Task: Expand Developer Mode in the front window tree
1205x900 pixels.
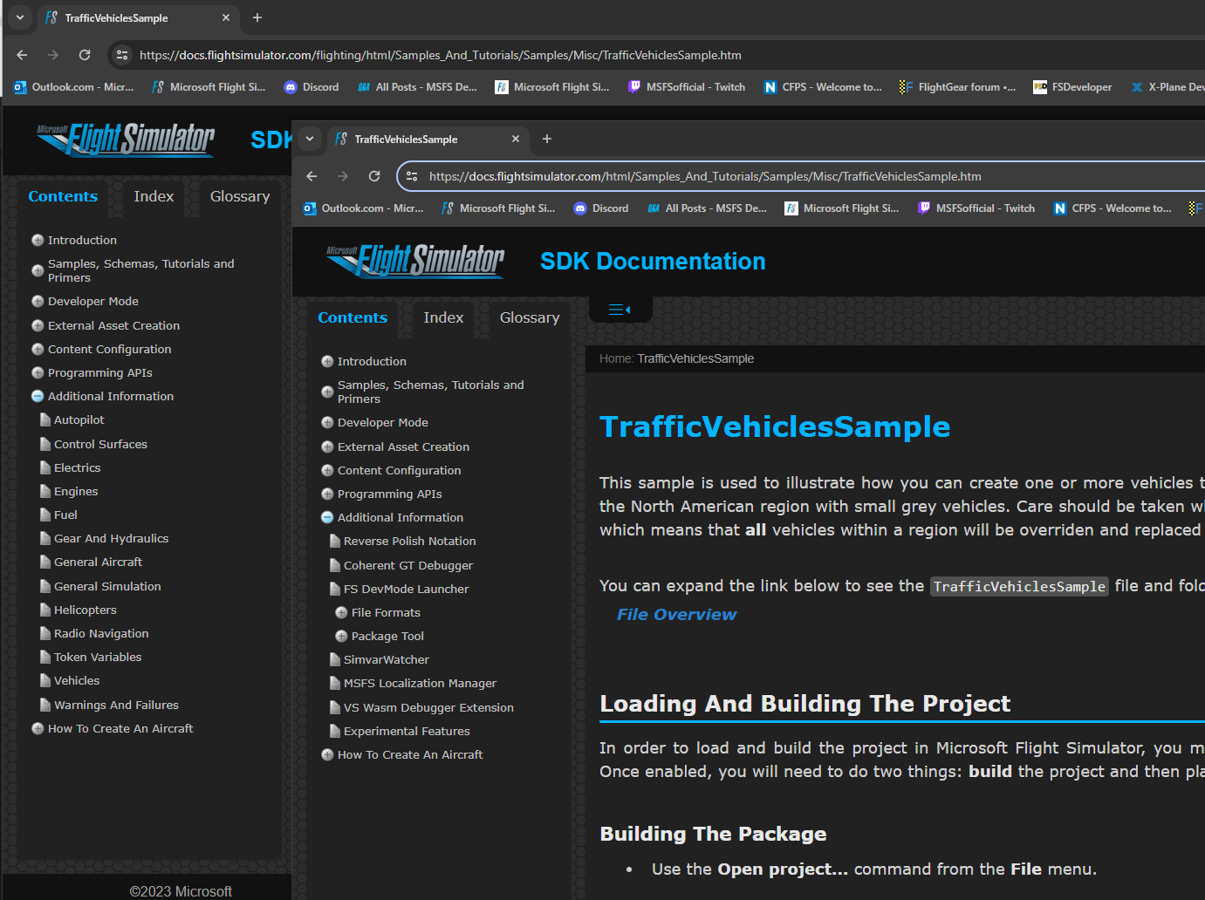Action: tap(327, 422)
